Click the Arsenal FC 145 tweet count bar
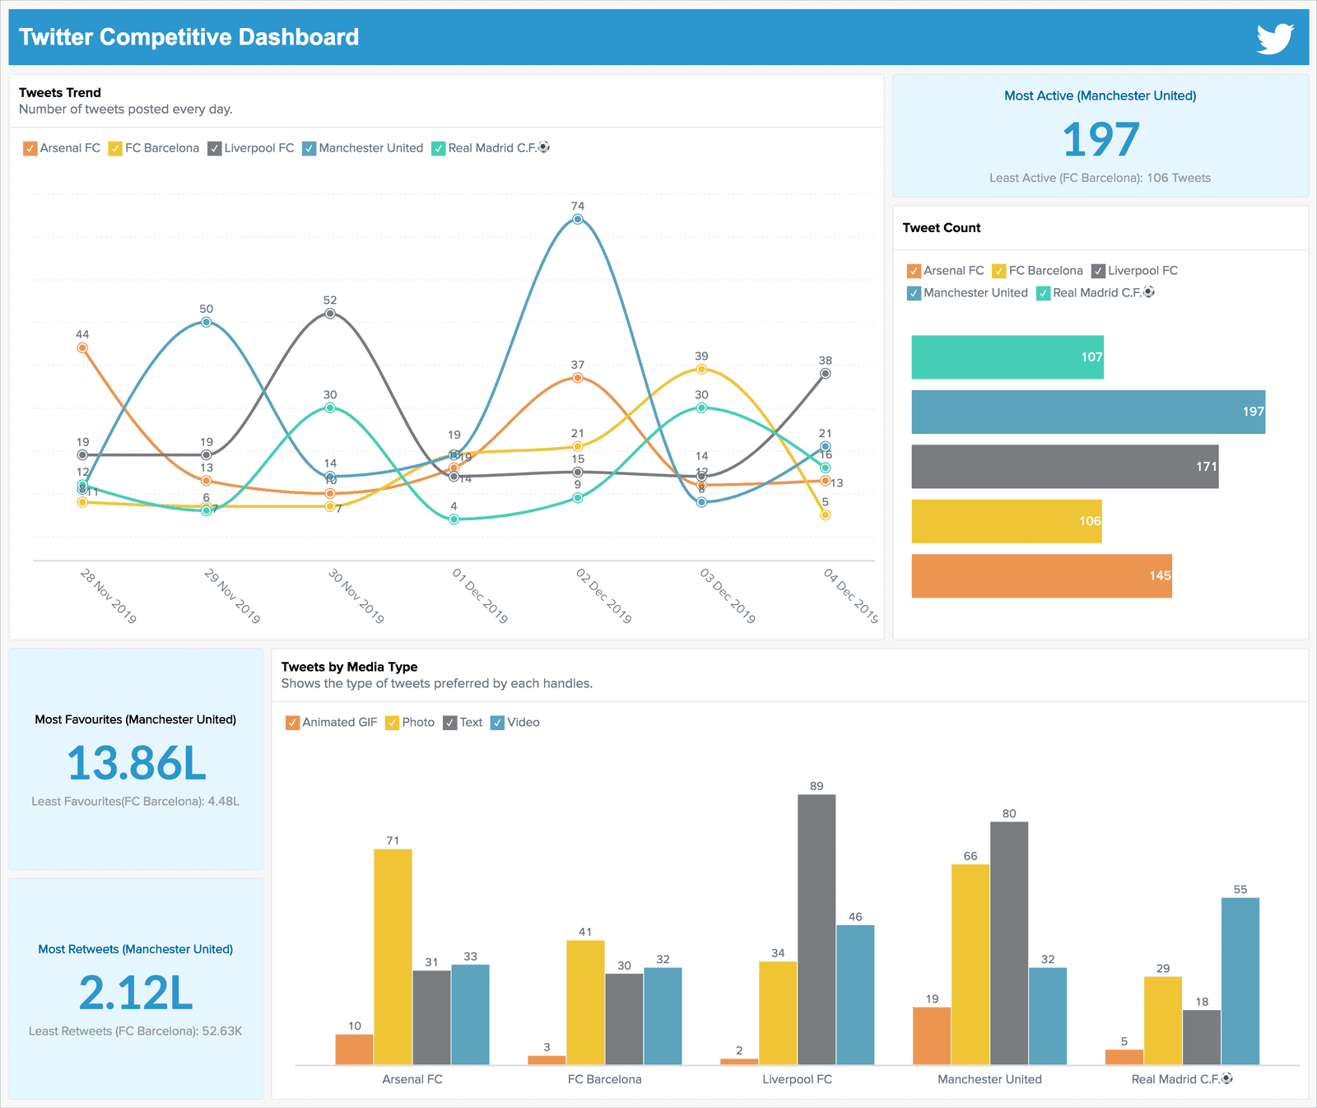The width and height of the screenshot is (1317, 1108). (1041, 576)
